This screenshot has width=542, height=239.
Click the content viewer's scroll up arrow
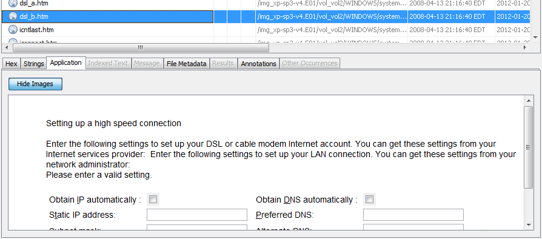point(529,101)
